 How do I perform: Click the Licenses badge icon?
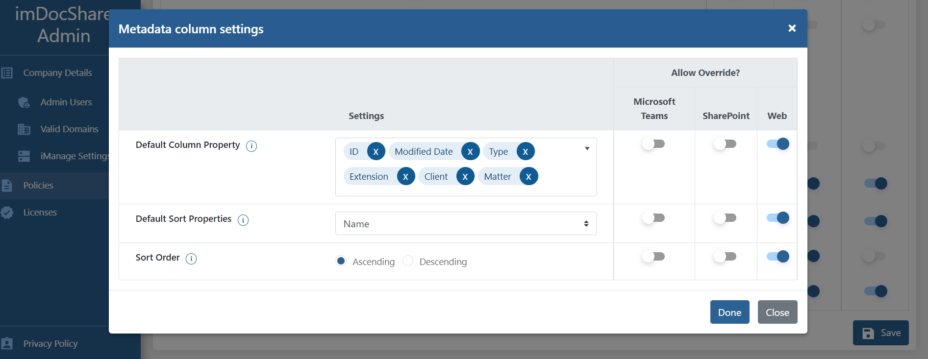pyautogui.click(x=7, y=213)
